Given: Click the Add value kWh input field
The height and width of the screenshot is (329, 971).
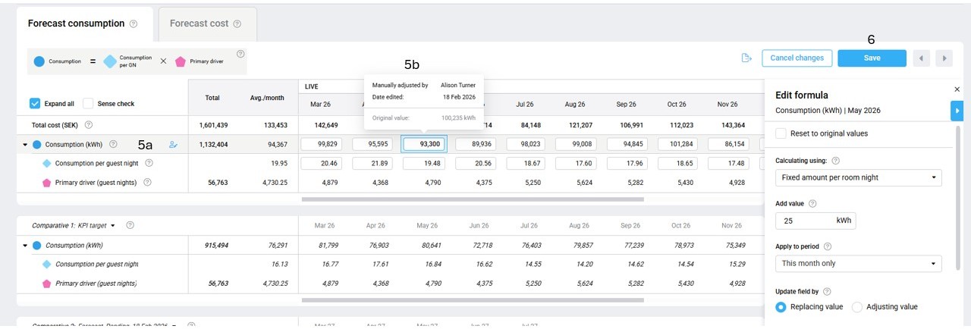Looking at the screenshot, I should [804, 221].
